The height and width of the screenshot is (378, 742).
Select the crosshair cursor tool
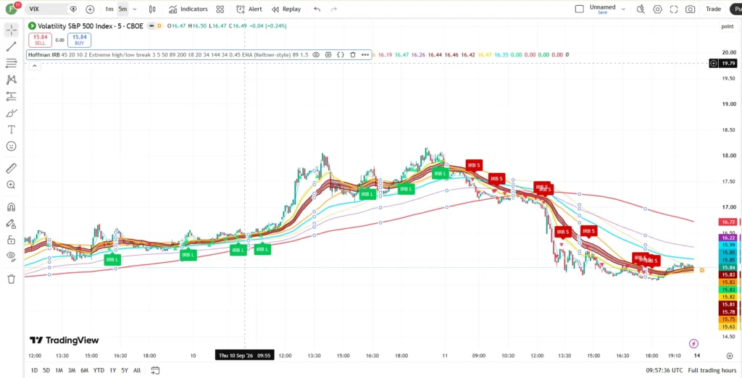click(x=12, y=30)
